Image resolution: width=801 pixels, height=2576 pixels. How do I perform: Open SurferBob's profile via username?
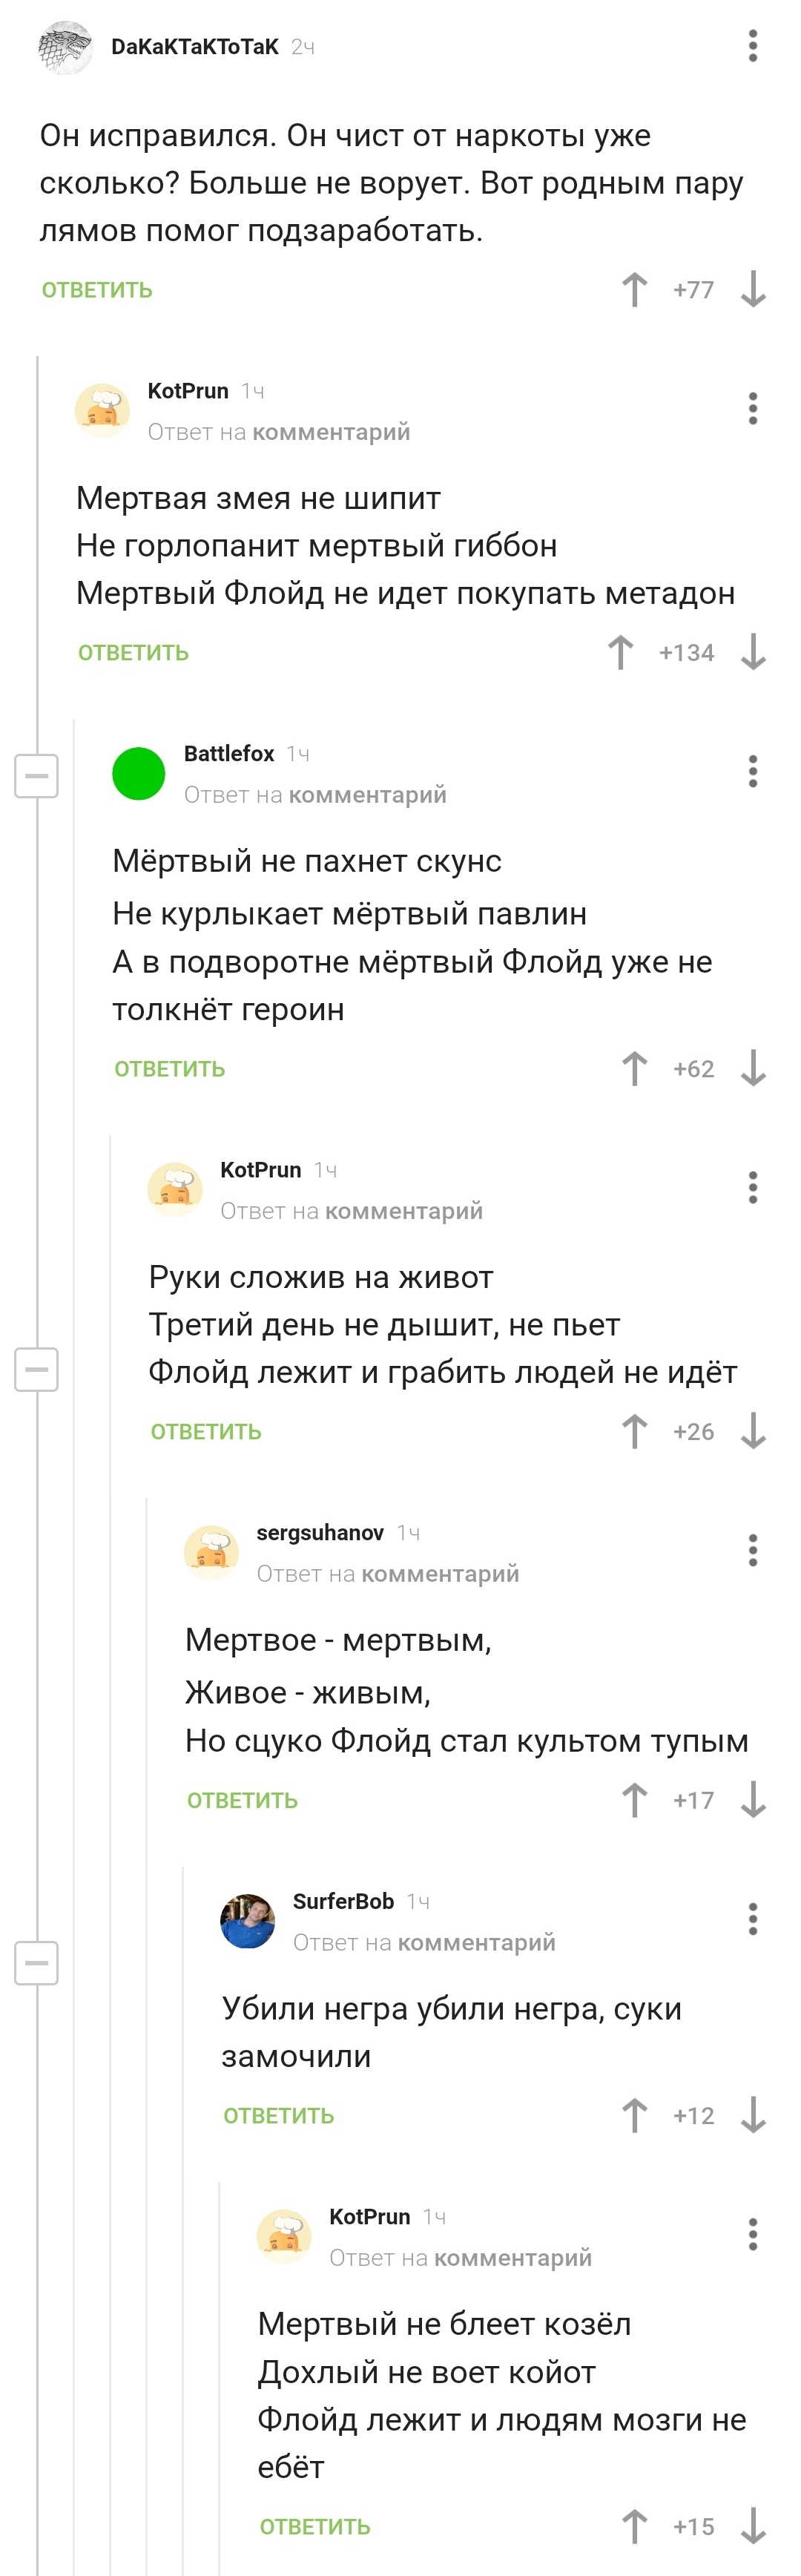click(343, 1901)
